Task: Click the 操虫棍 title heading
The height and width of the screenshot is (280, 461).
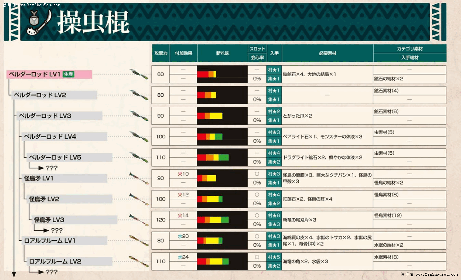Action: 93,22
